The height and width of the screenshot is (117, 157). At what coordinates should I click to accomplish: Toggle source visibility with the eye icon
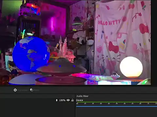68,100
